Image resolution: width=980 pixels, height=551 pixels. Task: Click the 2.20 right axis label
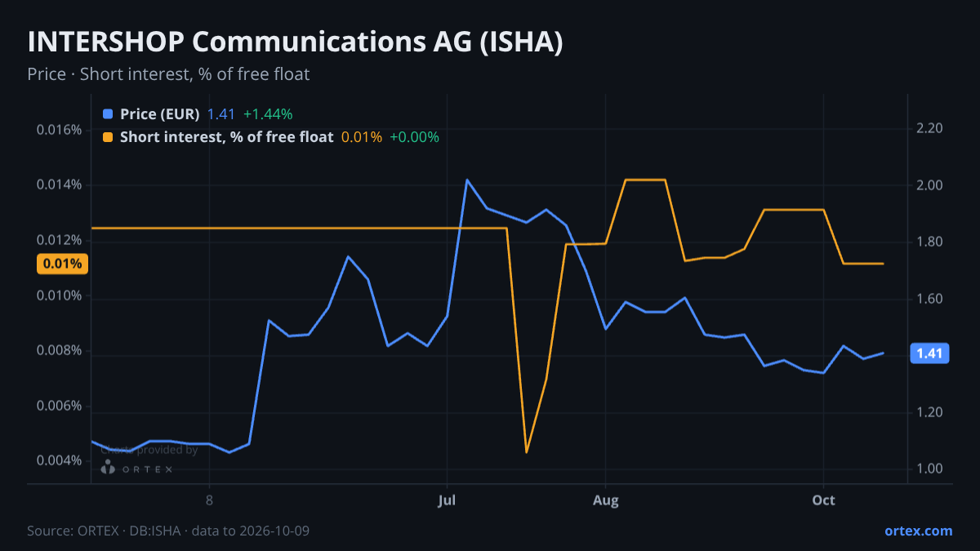coord(930,129)
